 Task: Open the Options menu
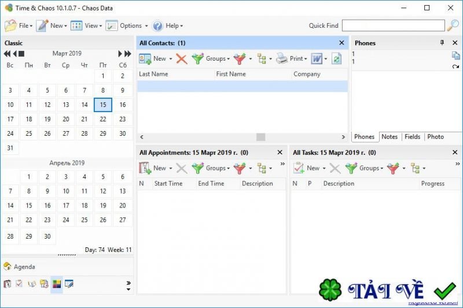[127, 25]
